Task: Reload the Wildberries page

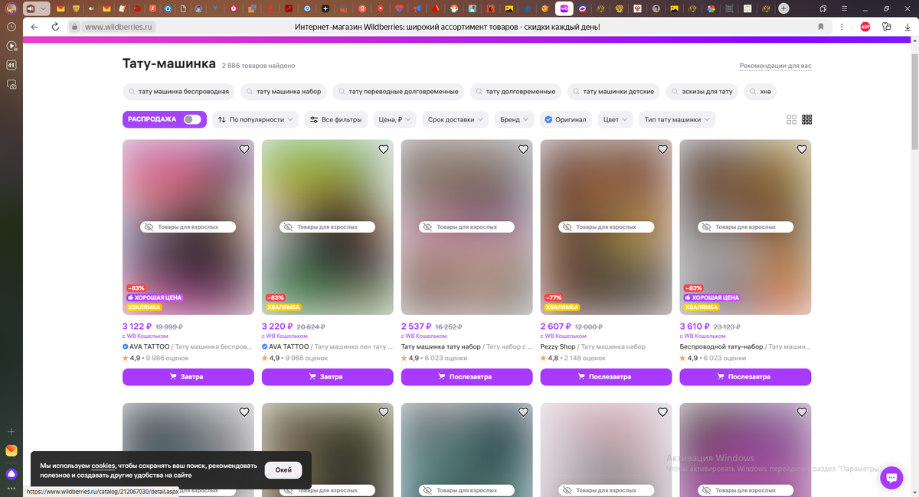Action: (x=55, y=27)
